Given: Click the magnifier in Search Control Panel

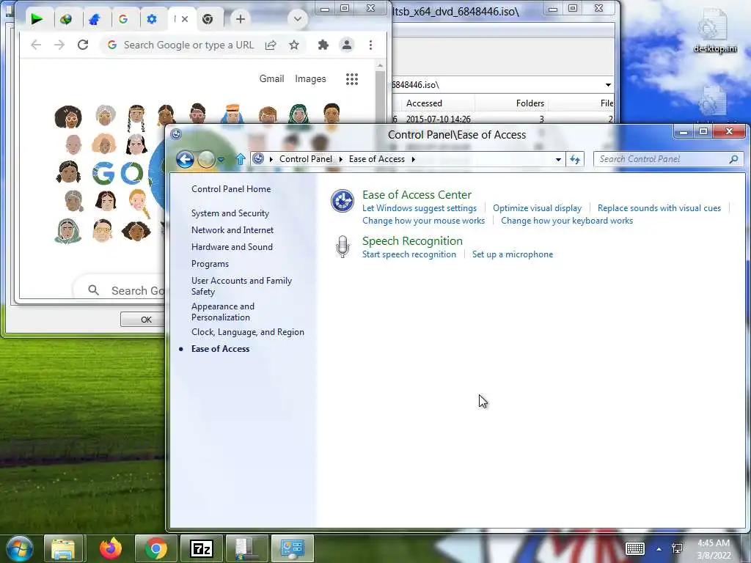Looking at the screenshot, I should [x=733, y=159].
